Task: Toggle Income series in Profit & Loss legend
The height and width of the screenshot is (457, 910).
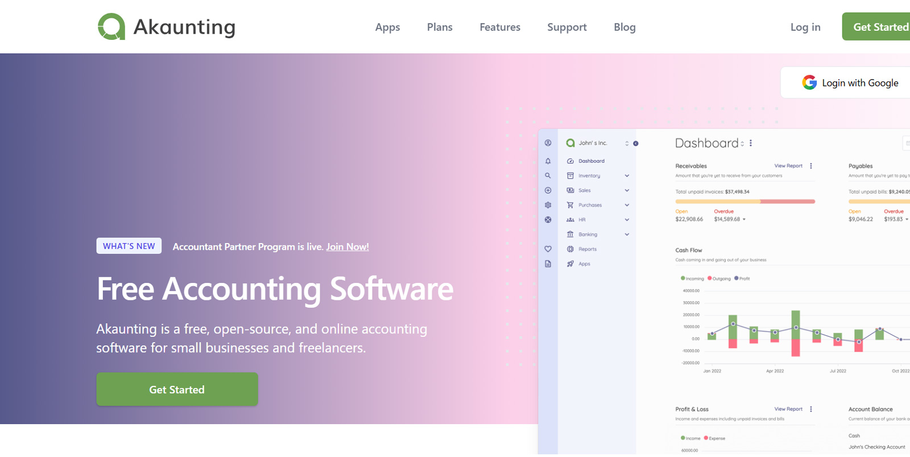Action: [x=690, y=438]
